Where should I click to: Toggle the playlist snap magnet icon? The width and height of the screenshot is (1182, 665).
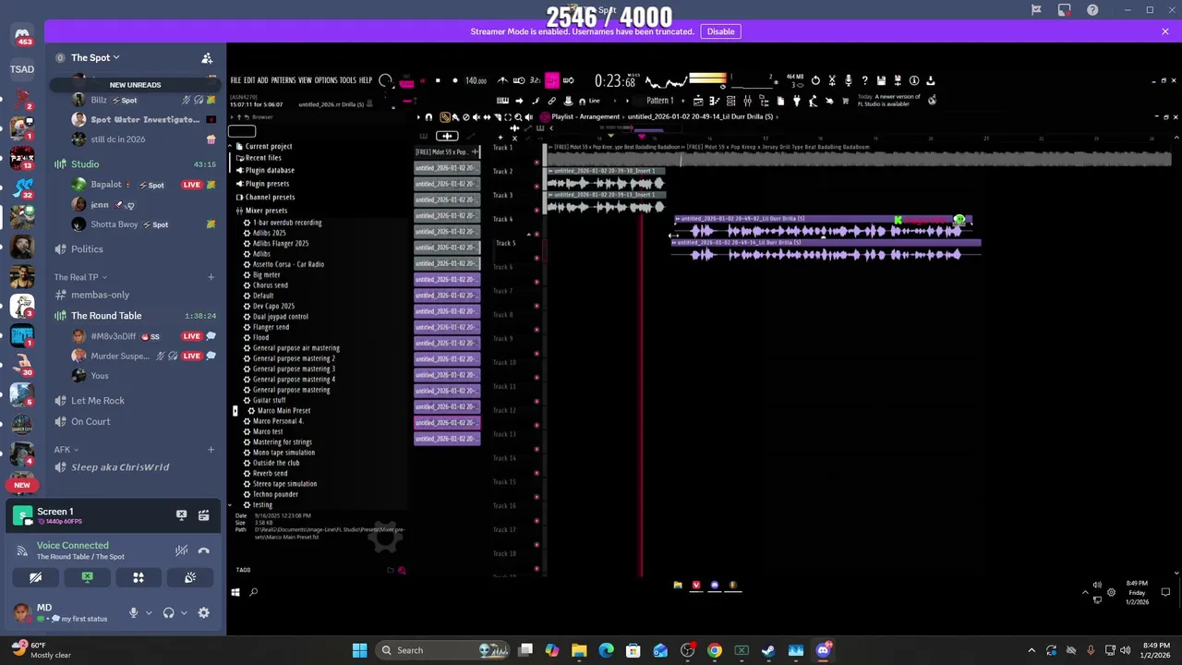[x=428, y=117]
